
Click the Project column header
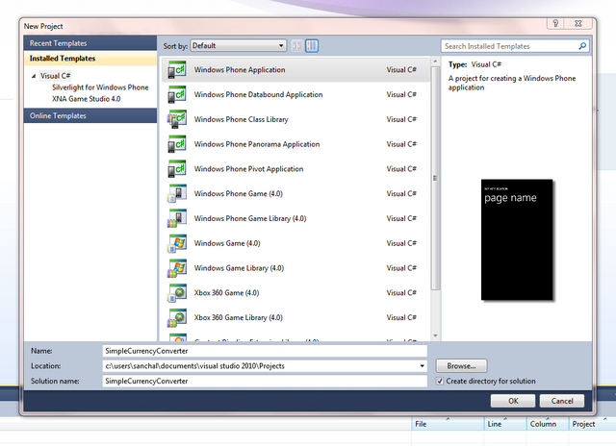point(592,424)
